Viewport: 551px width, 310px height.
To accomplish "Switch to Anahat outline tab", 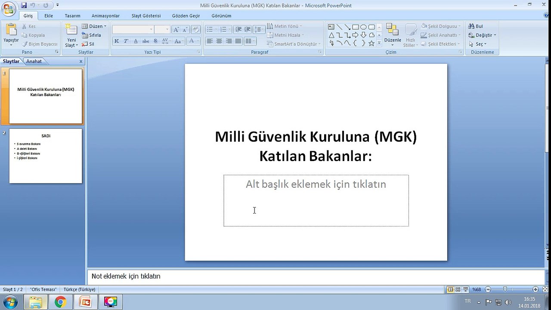I will (x=34, y=61).
